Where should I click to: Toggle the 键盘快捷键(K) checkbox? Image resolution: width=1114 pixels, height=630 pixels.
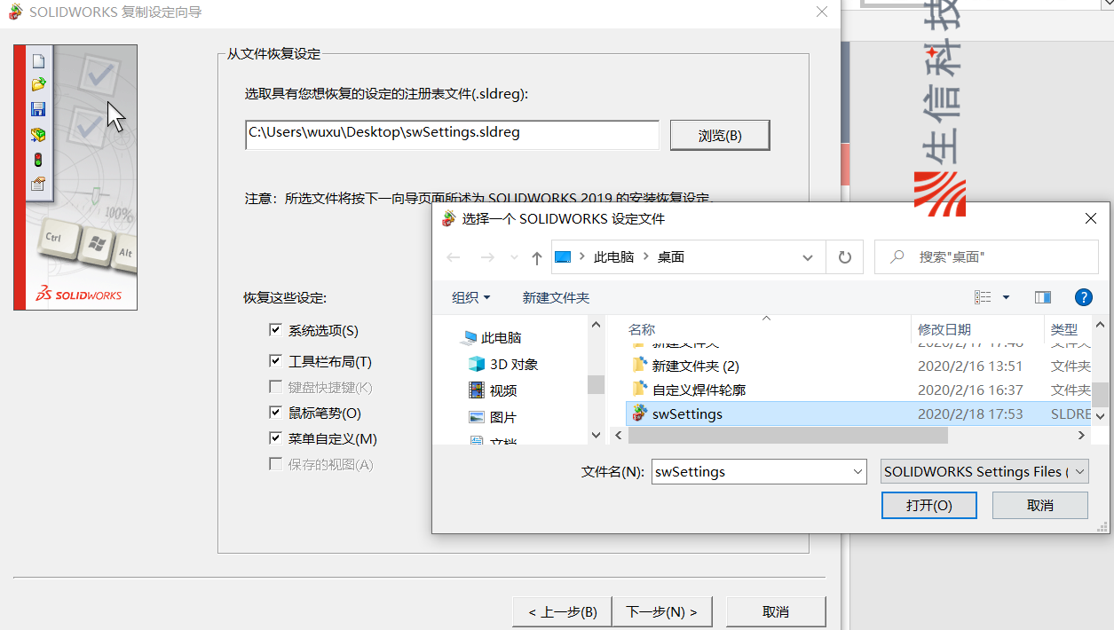point(275,387)
